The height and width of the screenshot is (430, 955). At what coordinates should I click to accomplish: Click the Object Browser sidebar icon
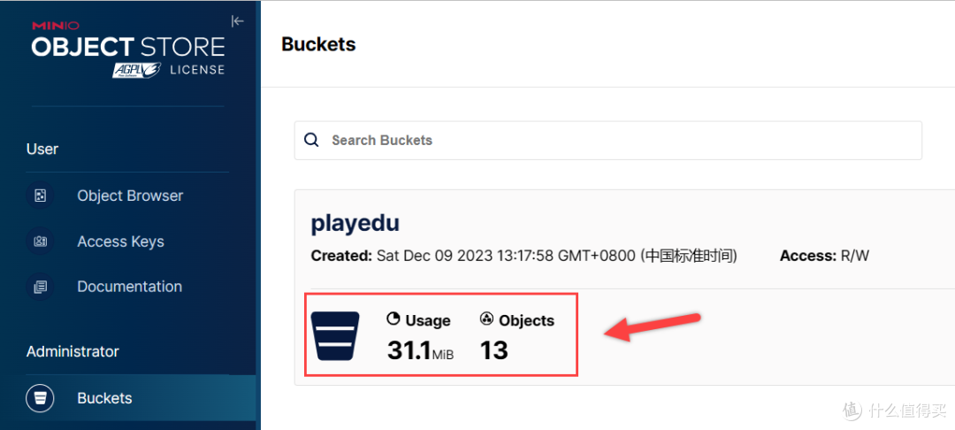point(41,196)
